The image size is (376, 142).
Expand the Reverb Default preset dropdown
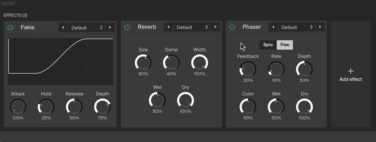pyautogui.click(x=192, y=27)
